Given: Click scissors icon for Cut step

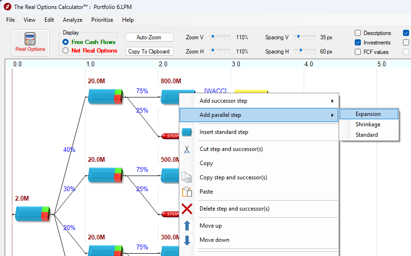Looking at the screenshot, I should 187,150.
